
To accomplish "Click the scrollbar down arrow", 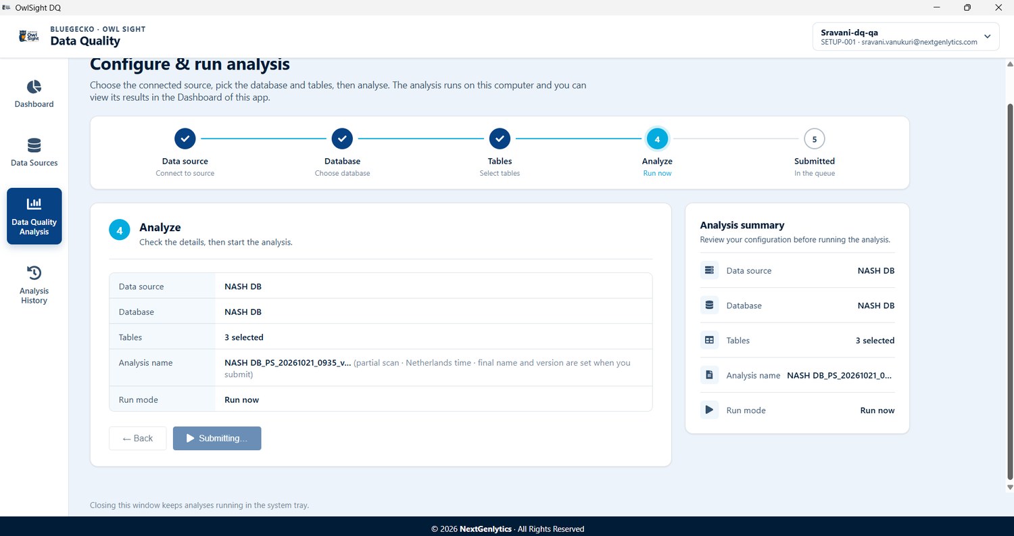I will point(1010,487).
